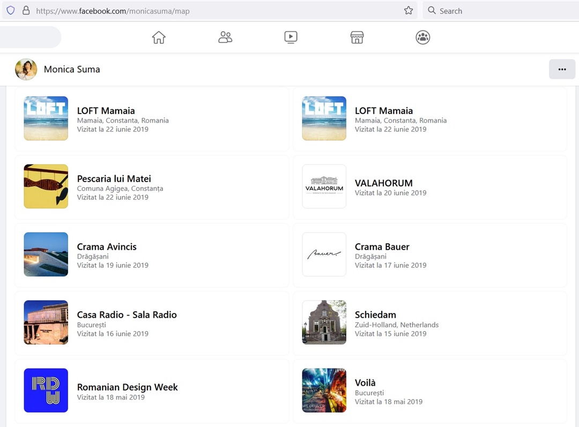Click the shield tracking protection icon
The width and height of the screenshot is (579, 427).
click(x=11, y=11)
